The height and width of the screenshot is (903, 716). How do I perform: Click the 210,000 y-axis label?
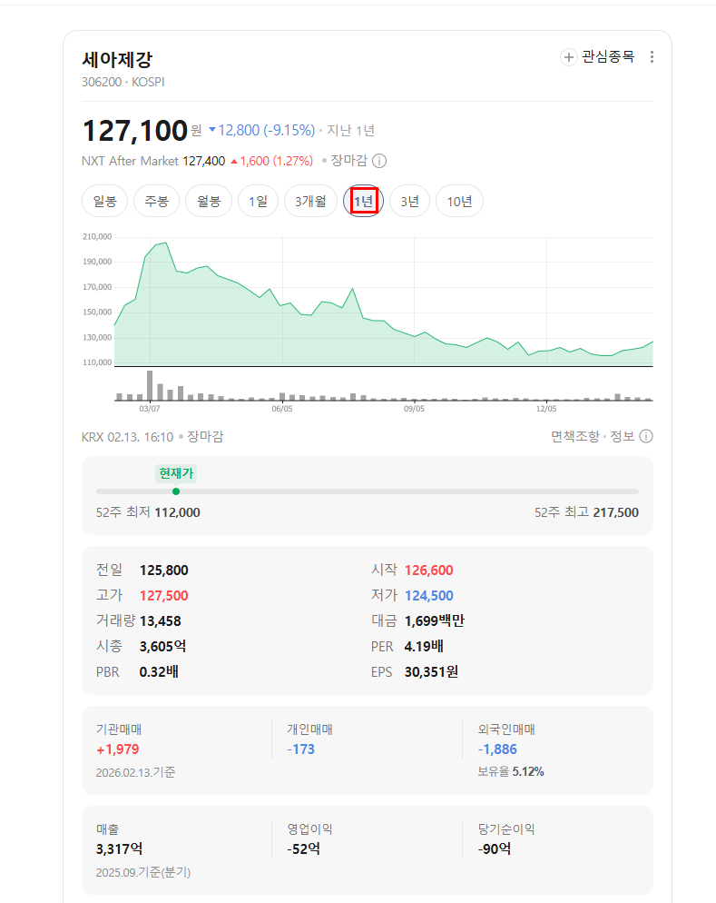[x=97, y=237]
